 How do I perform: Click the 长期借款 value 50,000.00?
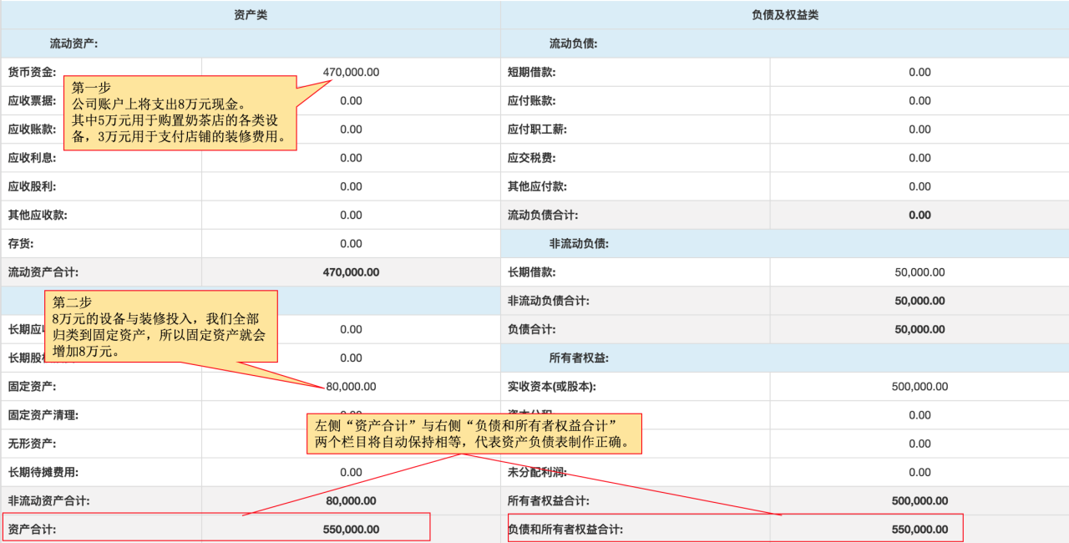coord(919,272)
